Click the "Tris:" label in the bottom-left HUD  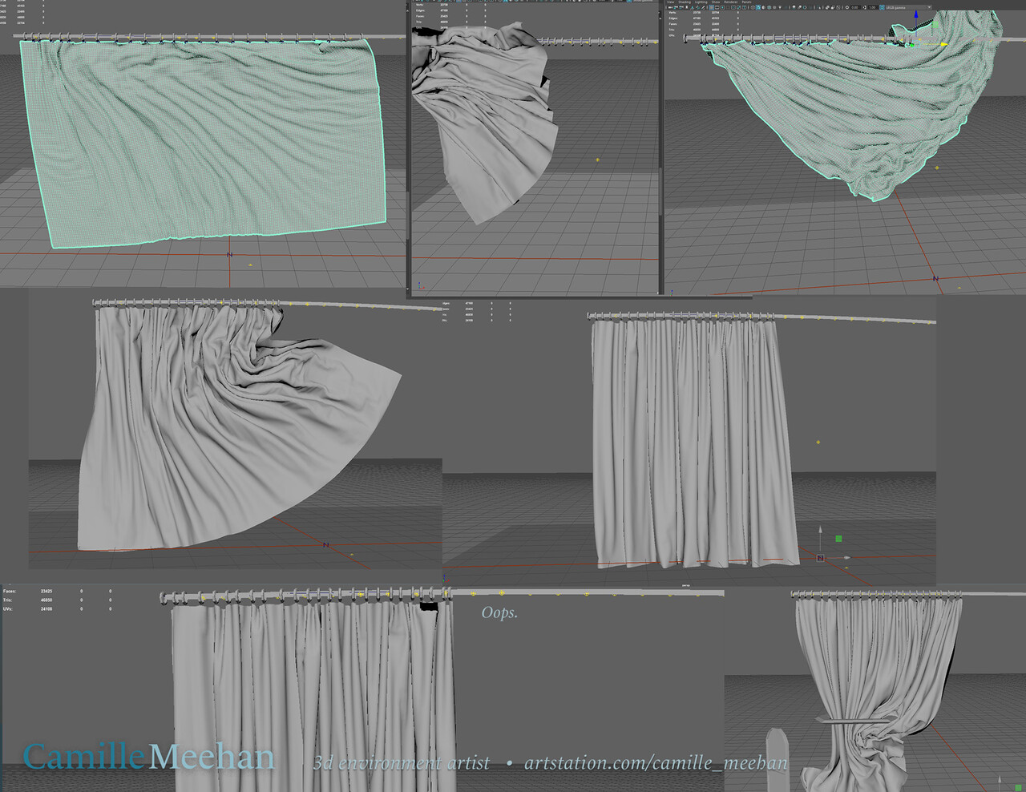click(8, 600)
